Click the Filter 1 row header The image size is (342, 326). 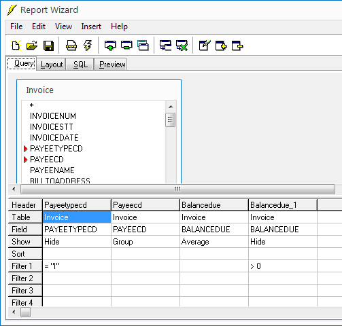pyautogui.click(x=25, y=266)
